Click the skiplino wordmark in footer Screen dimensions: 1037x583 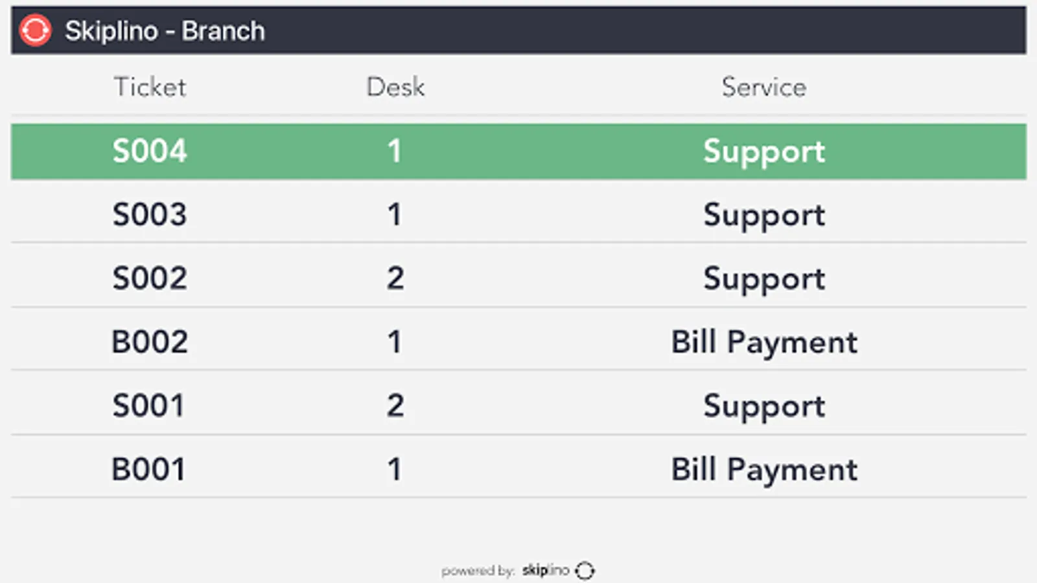(x=545, y=570)
